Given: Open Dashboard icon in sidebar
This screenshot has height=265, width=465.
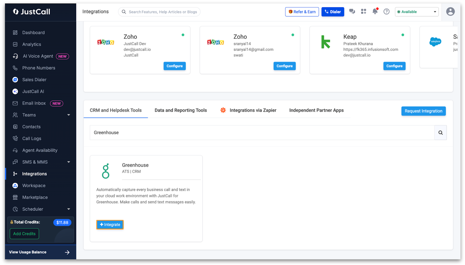Looking at the screenshot, I should pos(15,33).
